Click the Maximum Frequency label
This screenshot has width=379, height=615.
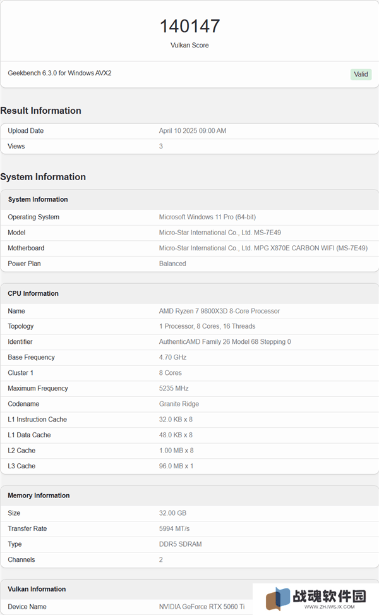click(38, 388)
